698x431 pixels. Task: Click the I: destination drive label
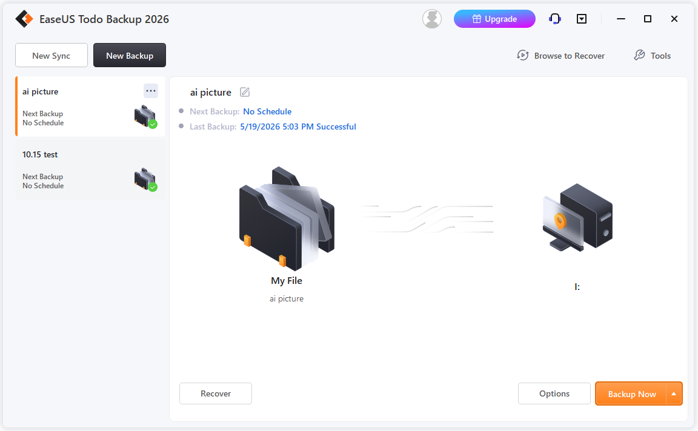click(577, 287)
